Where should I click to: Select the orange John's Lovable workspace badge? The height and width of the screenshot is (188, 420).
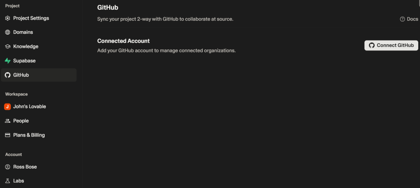click(x=7, y=106)
